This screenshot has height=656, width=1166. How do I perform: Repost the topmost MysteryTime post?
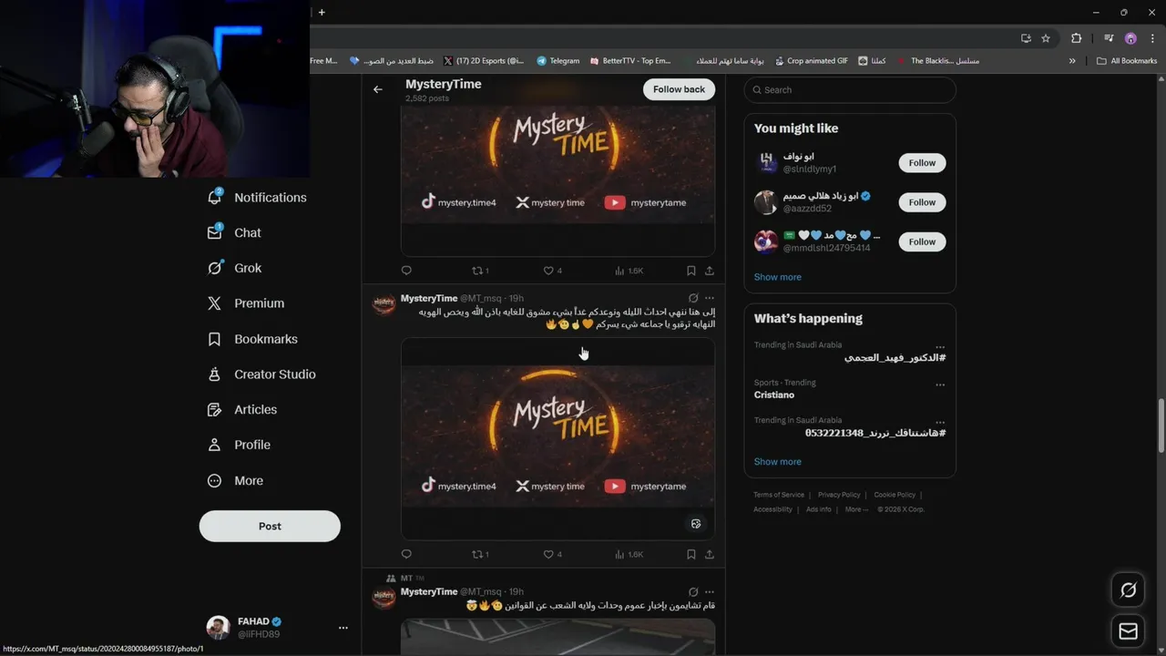[x=480, y=271]
